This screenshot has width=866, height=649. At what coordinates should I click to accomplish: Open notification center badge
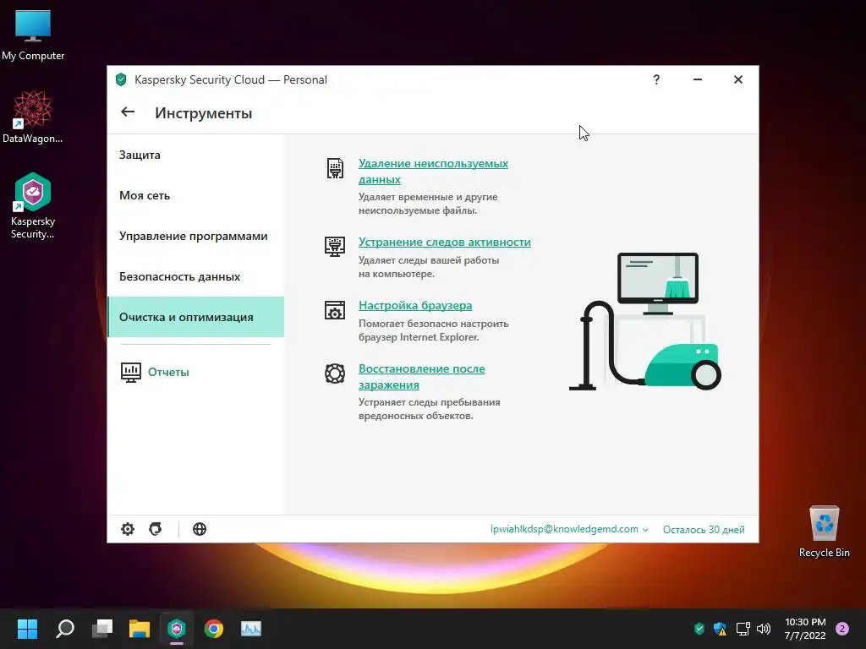pos(842,629)
